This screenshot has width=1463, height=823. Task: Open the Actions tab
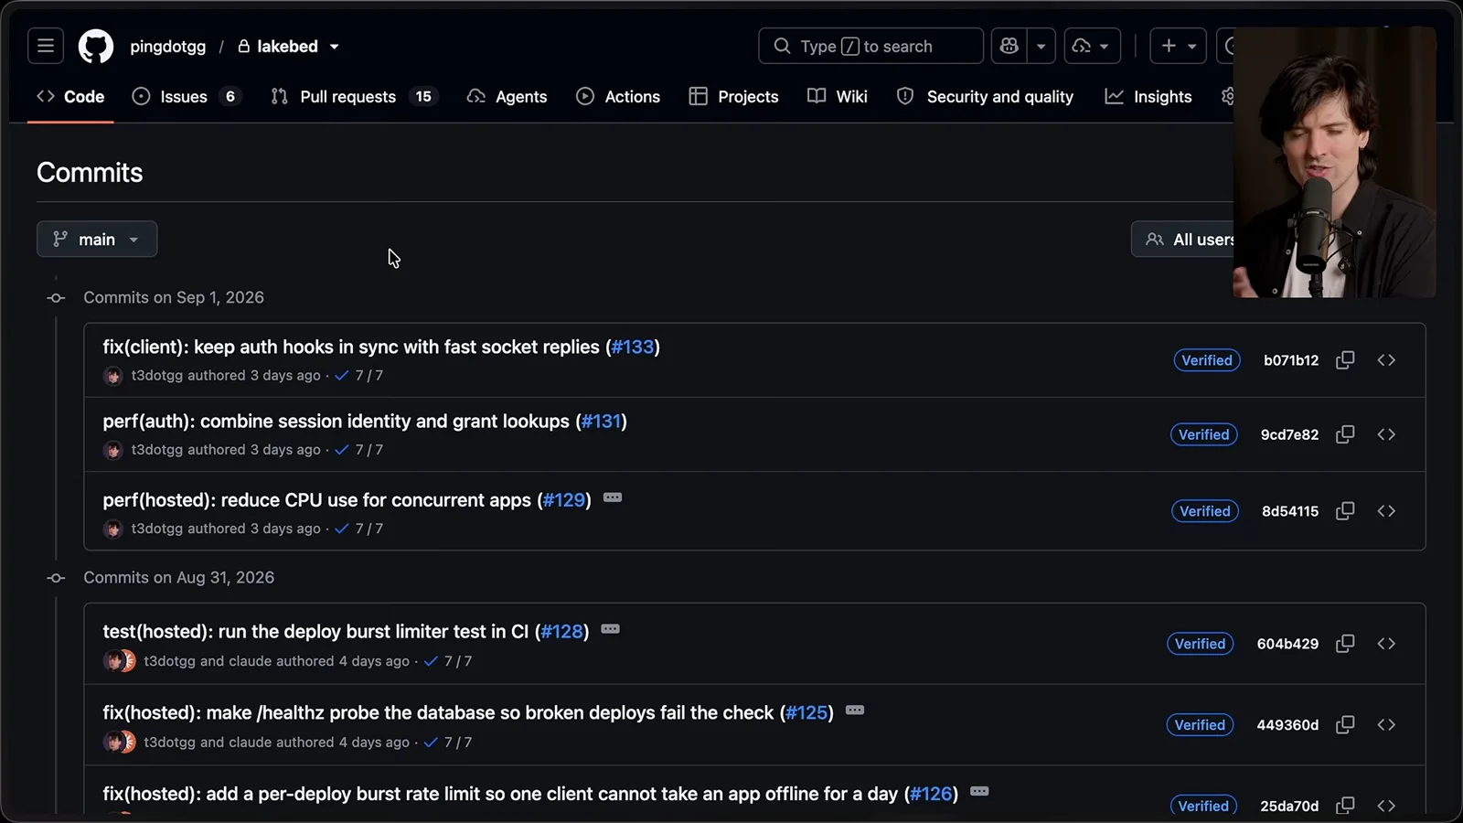coord(618,97)
